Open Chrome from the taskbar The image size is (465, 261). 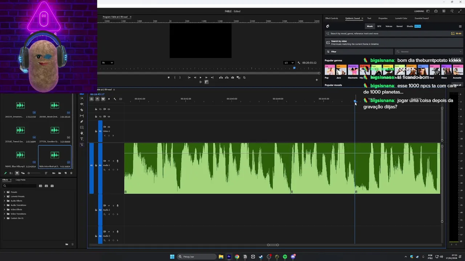(237, 257)
